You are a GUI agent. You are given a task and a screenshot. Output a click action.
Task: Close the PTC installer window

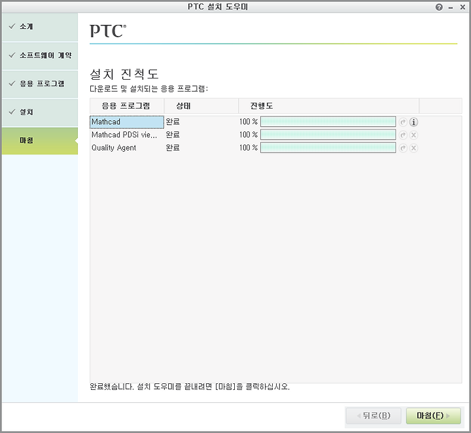462,7
